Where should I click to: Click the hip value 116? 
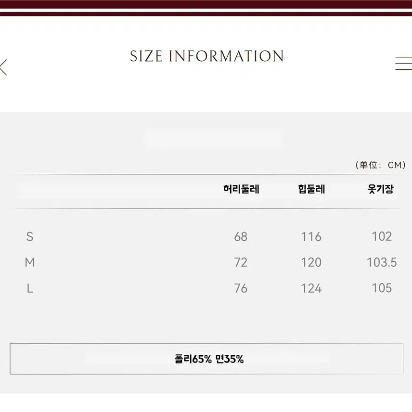[311, 236]
